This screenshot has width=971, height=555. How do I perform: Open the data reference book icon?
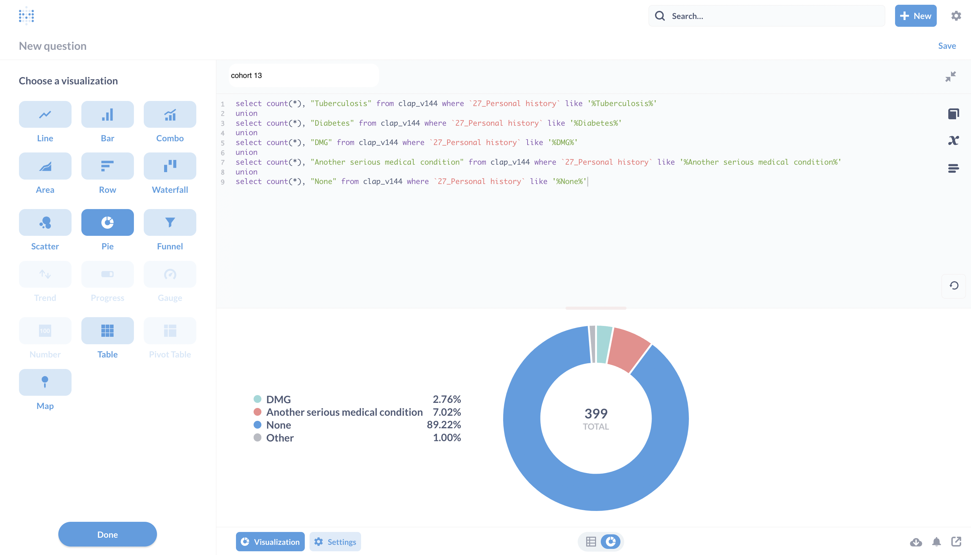953,114
